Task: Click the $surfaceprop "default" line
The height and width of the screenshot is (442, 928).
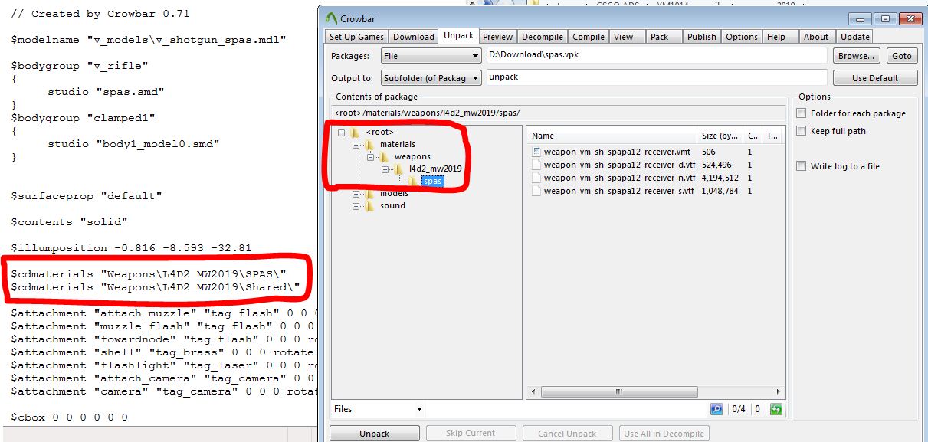Action: pyautogui.click(x=86, y=196)
